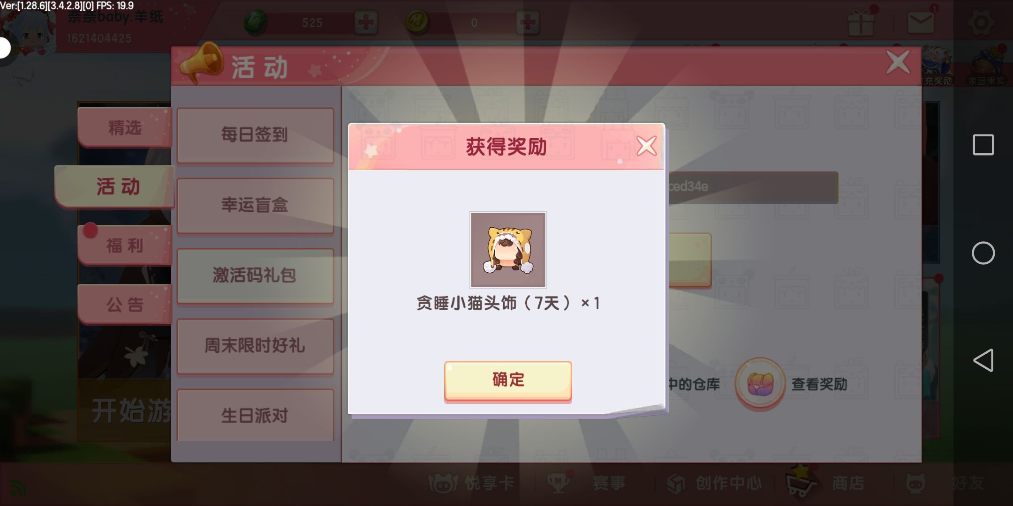The image size is (1013, 506).
Task: Open the 生日派对 birthday party tab
Action: [x=255, y=415]
